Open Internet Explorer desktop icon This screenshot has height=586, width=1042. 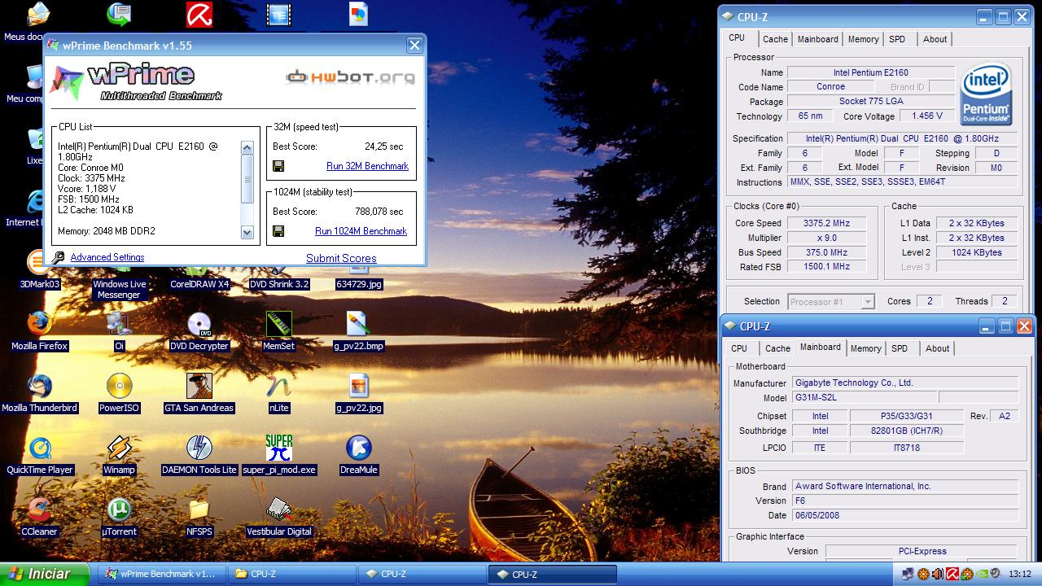26,208
